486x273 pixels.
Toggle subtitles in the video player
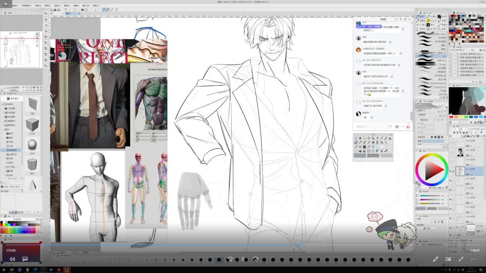pyautogui.click(x=25, y=259)
